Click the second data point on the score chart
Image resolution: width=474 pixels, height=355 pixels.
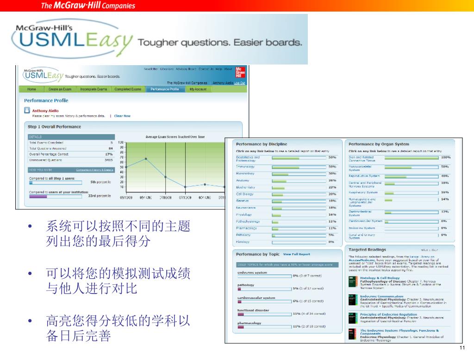[x=146, y=159]
